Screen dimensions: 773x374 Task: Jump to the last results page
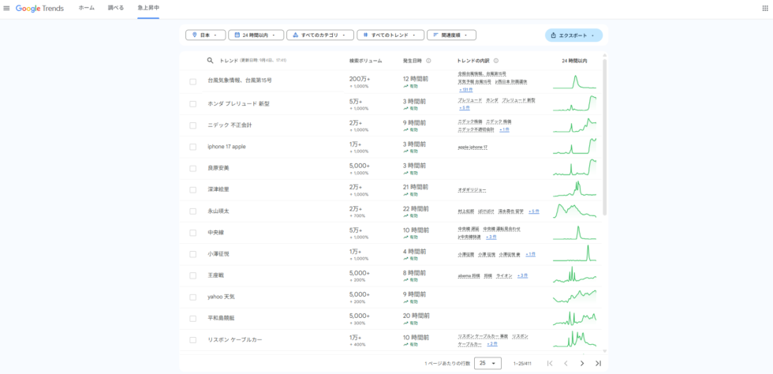[x=598, y=363]
